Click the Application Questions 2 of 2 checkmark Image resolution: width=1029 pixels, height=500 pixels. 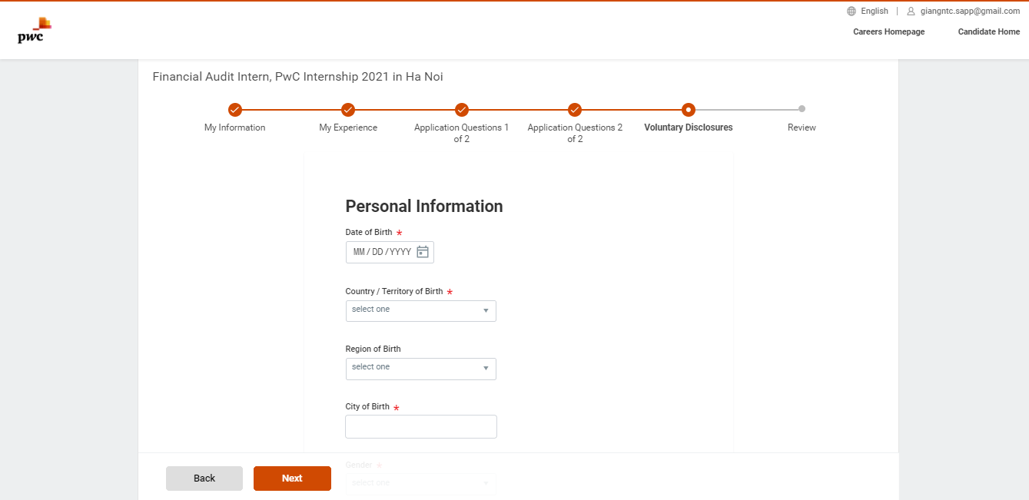coord(575,110)
